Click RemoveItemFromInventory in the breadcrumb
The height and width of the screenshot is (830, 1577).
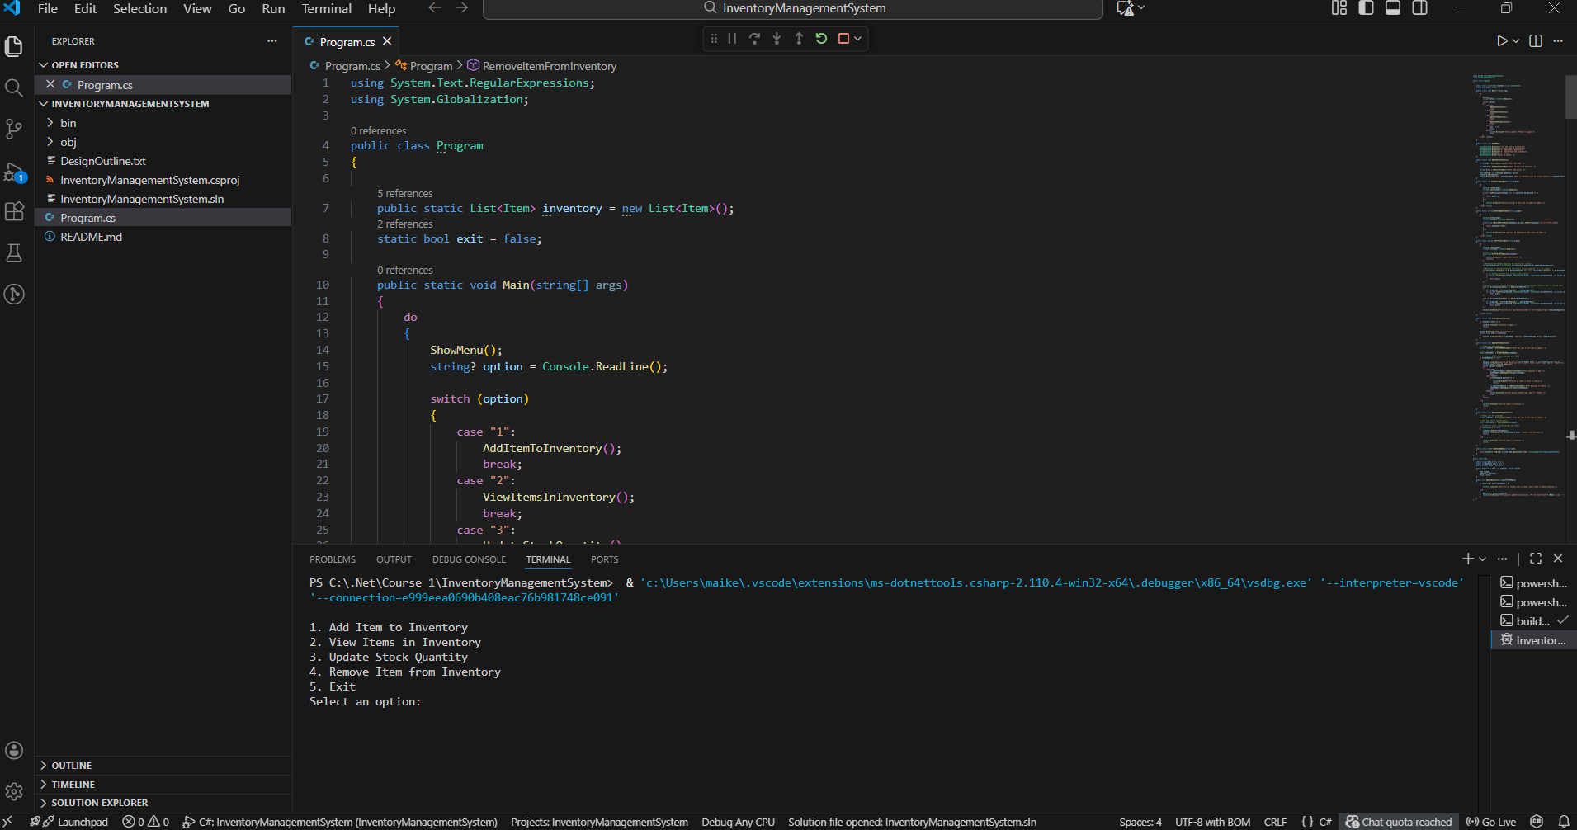click(549, 65)
